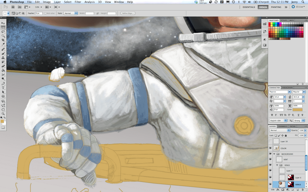Screen dimensions: 308x192
Task: Open the Strong anti-aliasing dropdown
Action: [299, 120]
